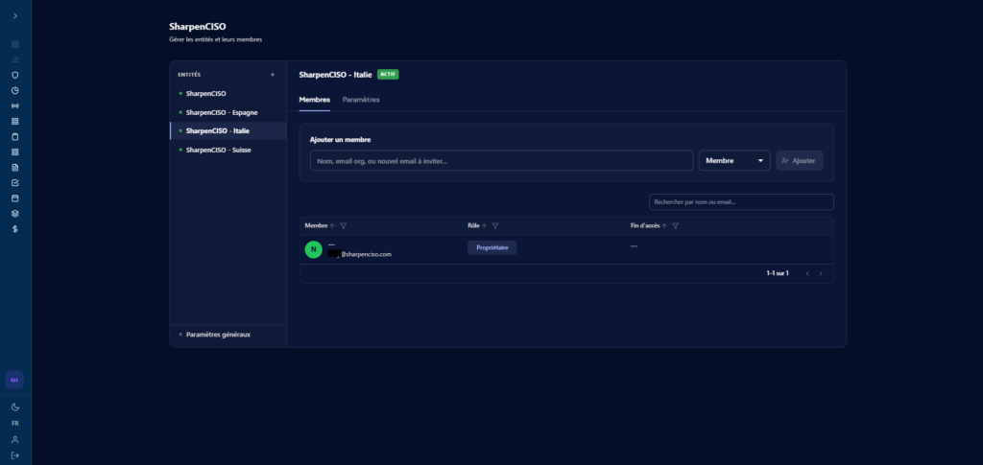
Task: Go to previous page of members
Action: [807, 273]
